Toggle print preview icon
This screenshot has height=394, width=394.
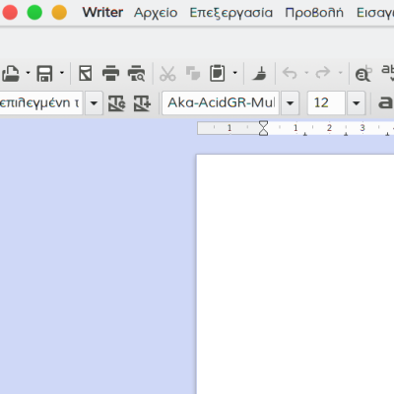click(x=136, y=73)
